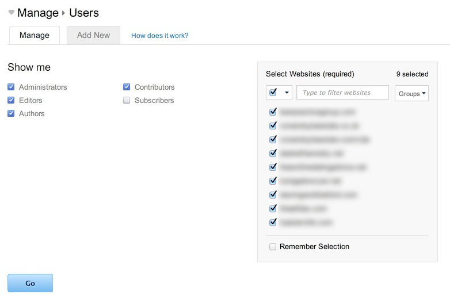Open the "How does it work?" link
The width and height of the screenshot is (450, 298).
click(159, 36)
